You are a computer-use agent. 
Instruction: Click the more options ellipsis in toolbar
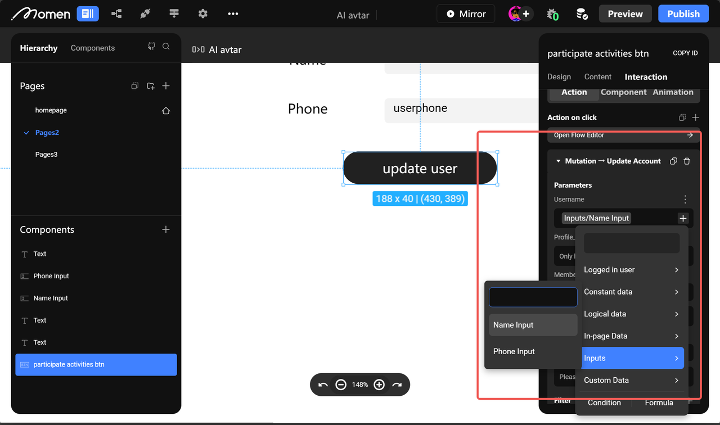233,13
